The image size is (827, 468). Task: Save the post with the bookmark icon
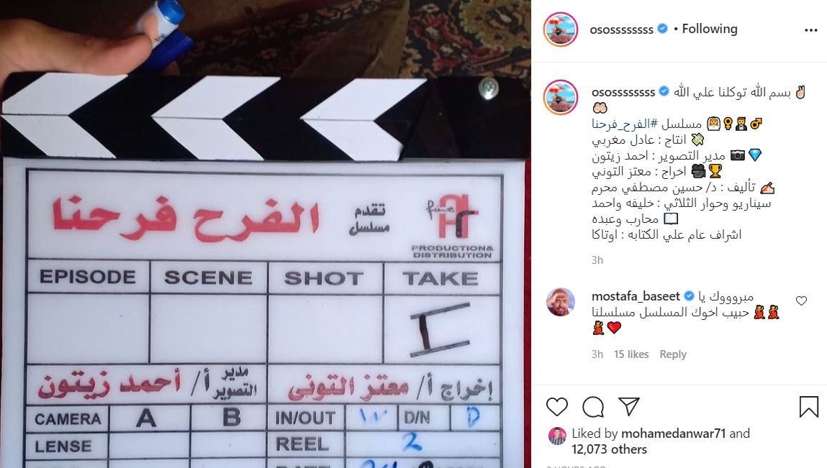pyautogui.click(x=808, y=407)
